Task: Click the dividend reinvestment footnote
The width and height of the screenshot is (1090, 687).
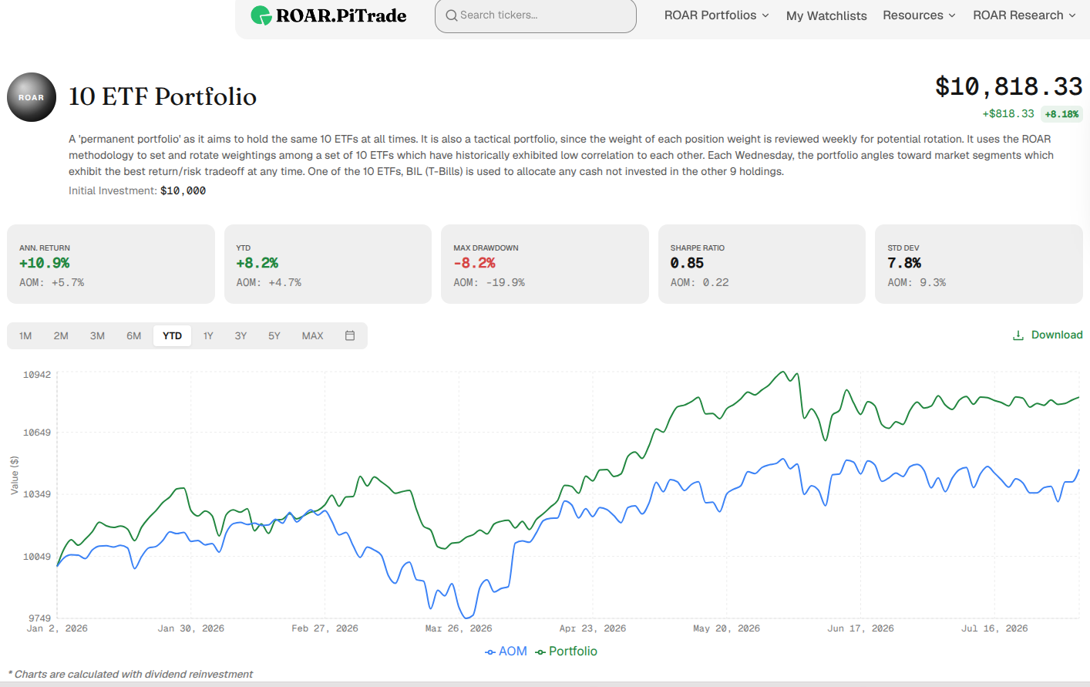Action: (x=130, y=675)
